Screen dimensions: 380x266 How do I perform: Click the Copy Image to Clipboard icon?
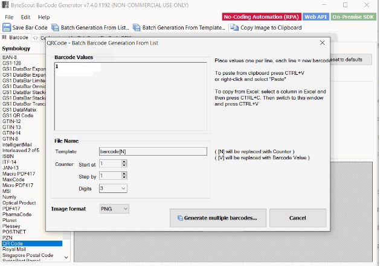pyautogui.click(x=234, y=28)
